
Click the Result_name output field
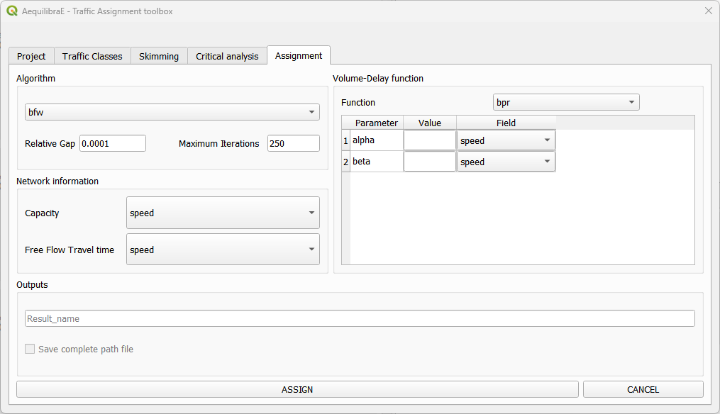pos(360,318)
